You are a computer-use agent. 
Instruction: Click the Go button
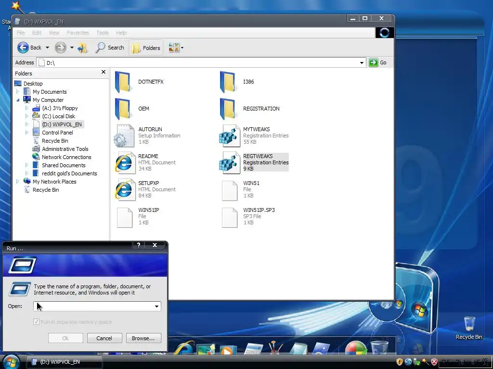pyautogui.click(x=378, y=62)
